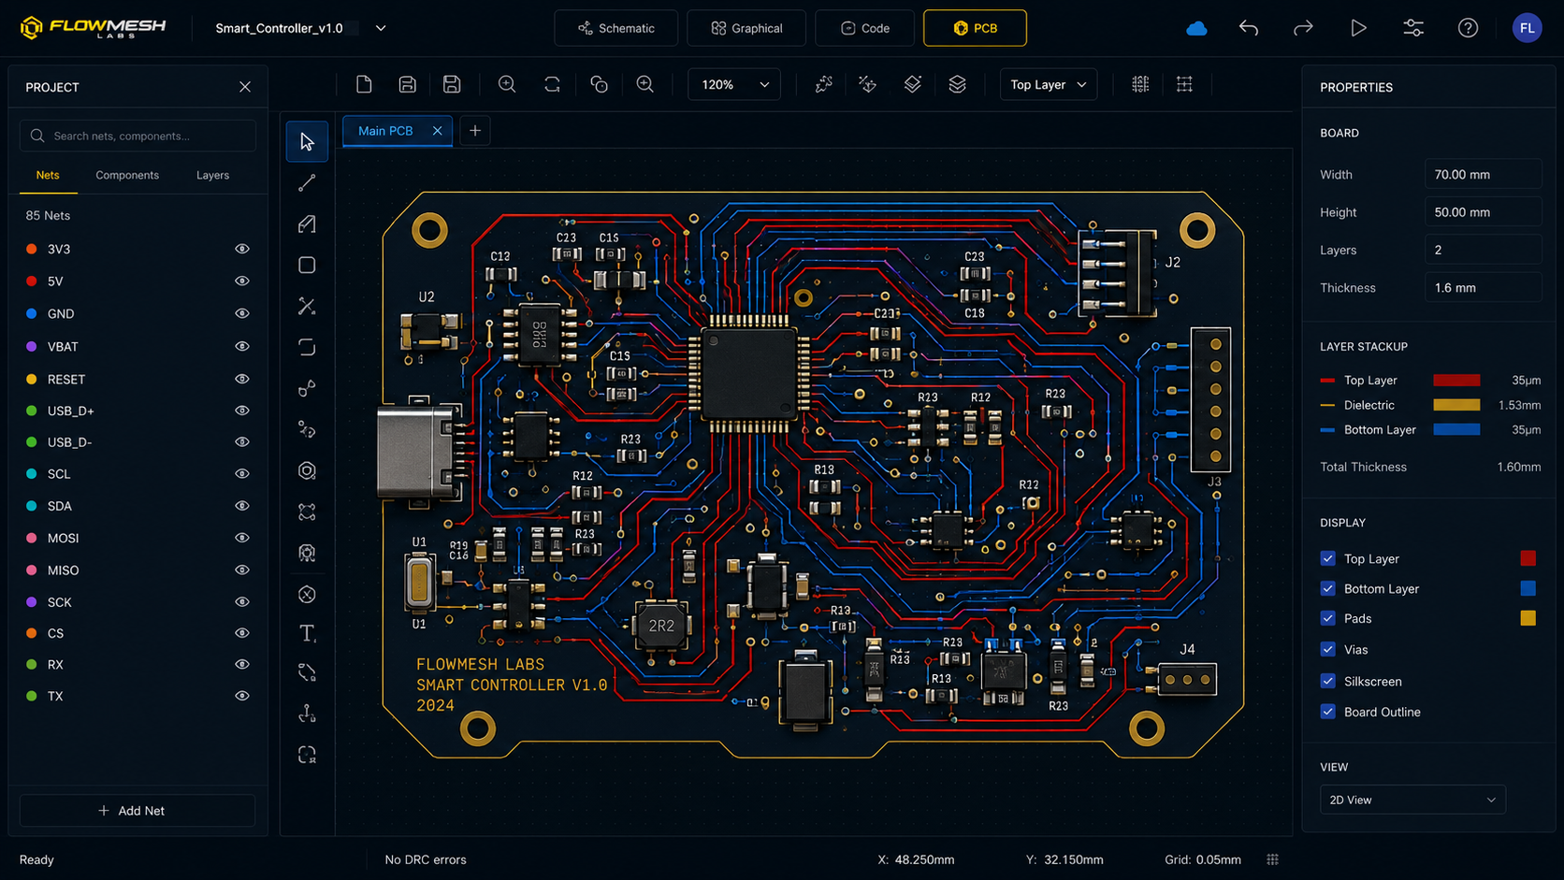
Task: Select the crossed-circle no-connect tool
Action: (x=307, y=595)
